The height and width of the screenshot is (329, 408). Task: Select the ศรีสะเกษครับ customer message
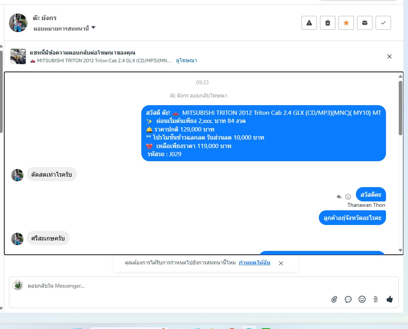pyautogui.click(x=48, y=238)
